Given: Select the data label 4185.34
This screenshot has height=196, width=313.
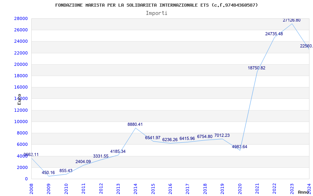Looking at the screenshot, I should [x=118, y=151].
